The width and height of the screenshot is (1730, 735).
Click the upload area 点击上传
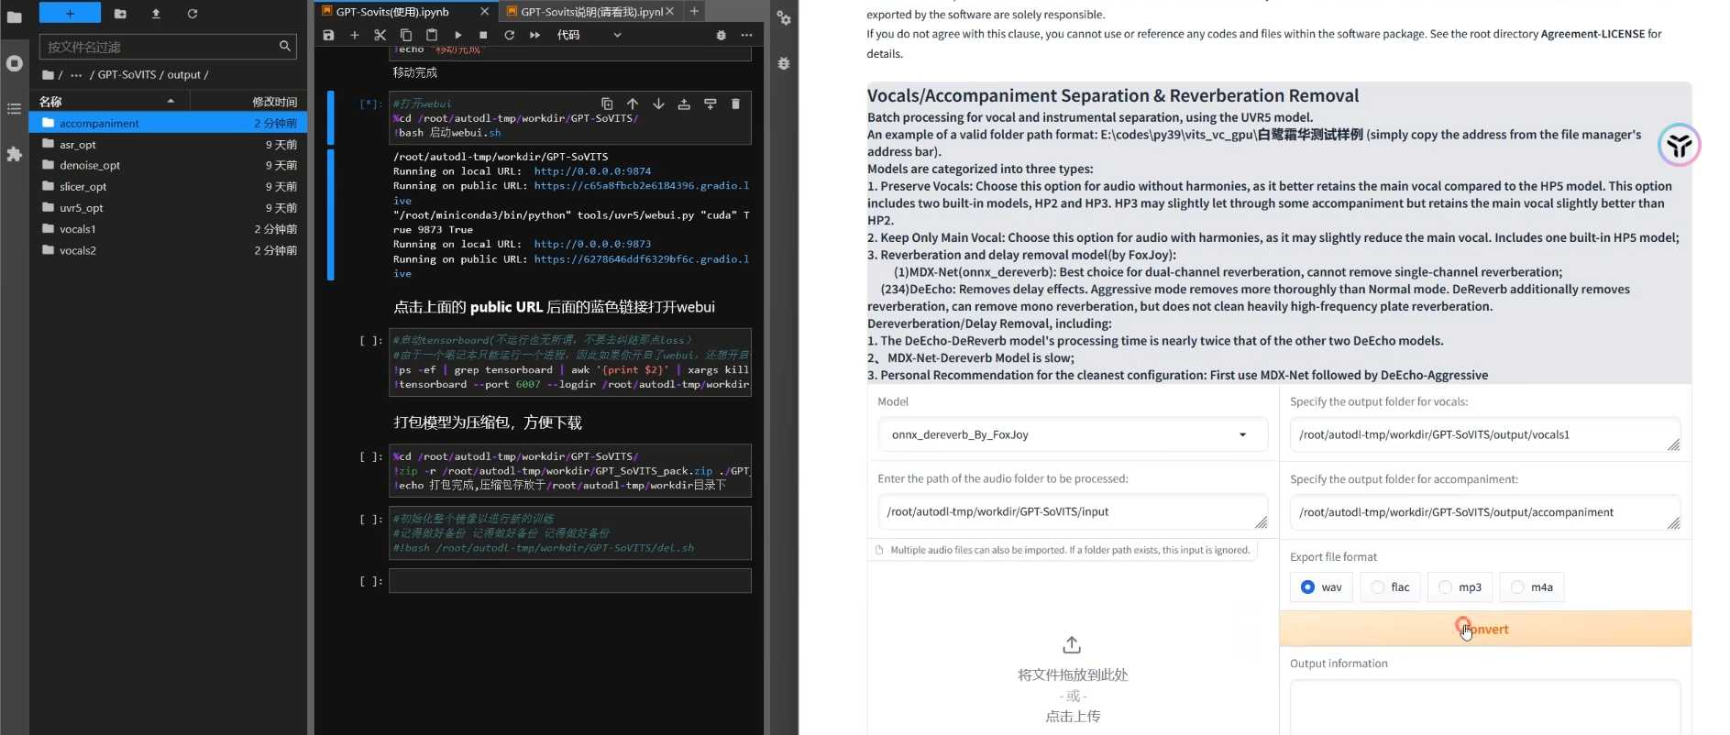(1073, 716)
